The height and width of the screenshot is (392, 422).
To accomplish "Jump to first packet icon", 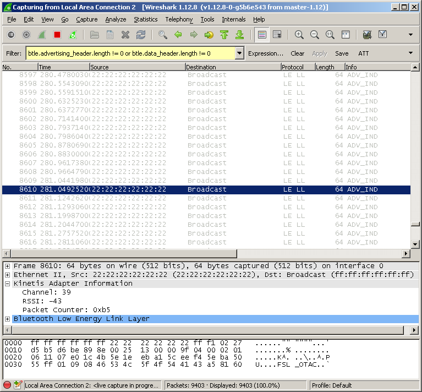I will click(224, 35).
